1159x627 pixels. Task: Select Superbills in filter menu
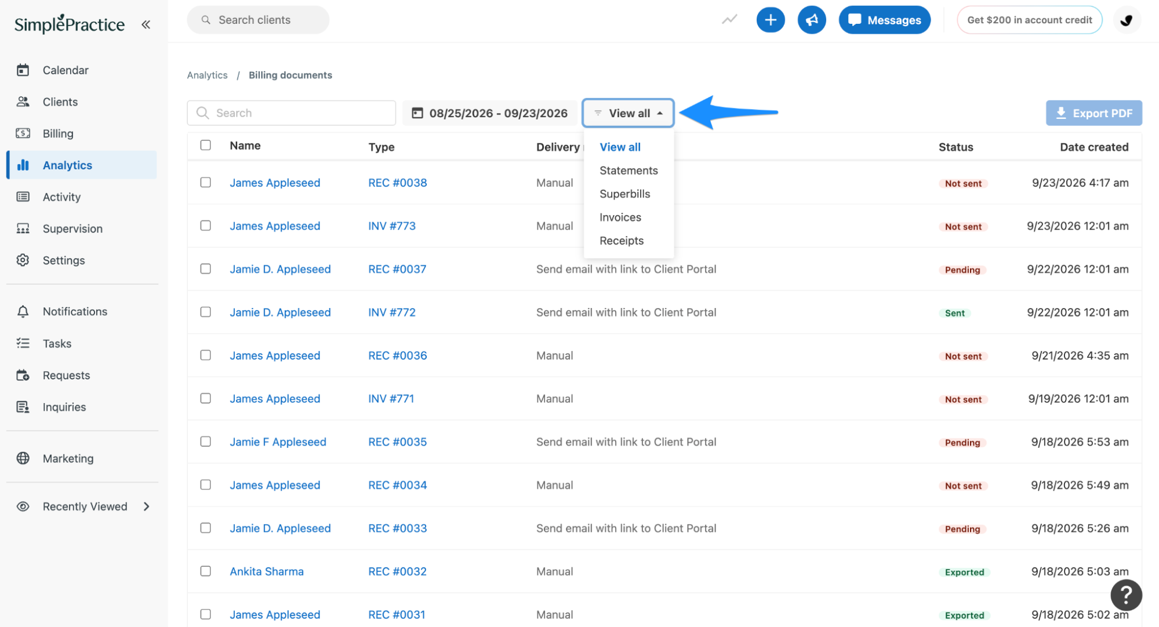click(x=624, y=194)
